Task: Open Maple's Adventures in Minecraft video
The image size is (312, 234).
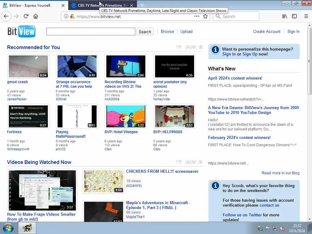Action: 158,205
